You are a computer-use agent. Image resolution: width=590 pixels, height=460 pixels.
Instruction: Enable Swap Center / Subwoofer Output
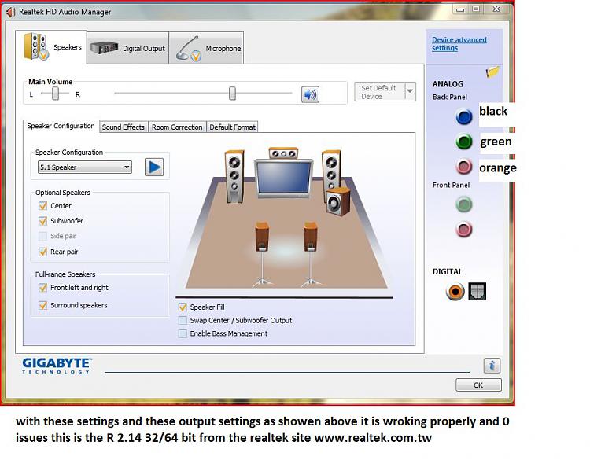point(183,321)
